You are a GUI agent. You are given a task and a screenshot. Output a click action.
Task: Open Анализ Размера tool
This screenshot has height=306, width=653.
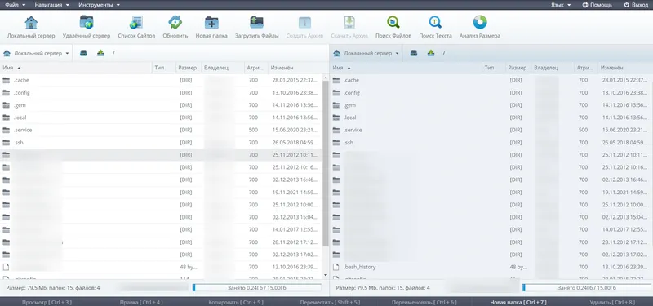click(480, 28)
